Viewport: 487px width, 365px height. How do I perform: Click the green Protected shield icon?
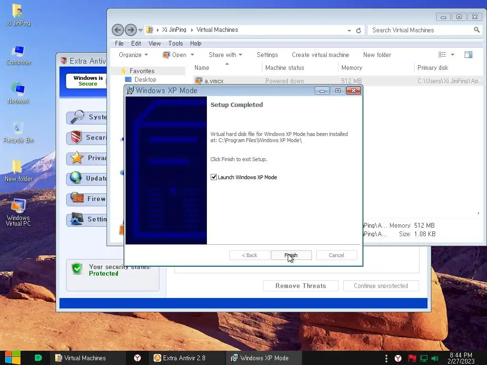pos(77,269)
